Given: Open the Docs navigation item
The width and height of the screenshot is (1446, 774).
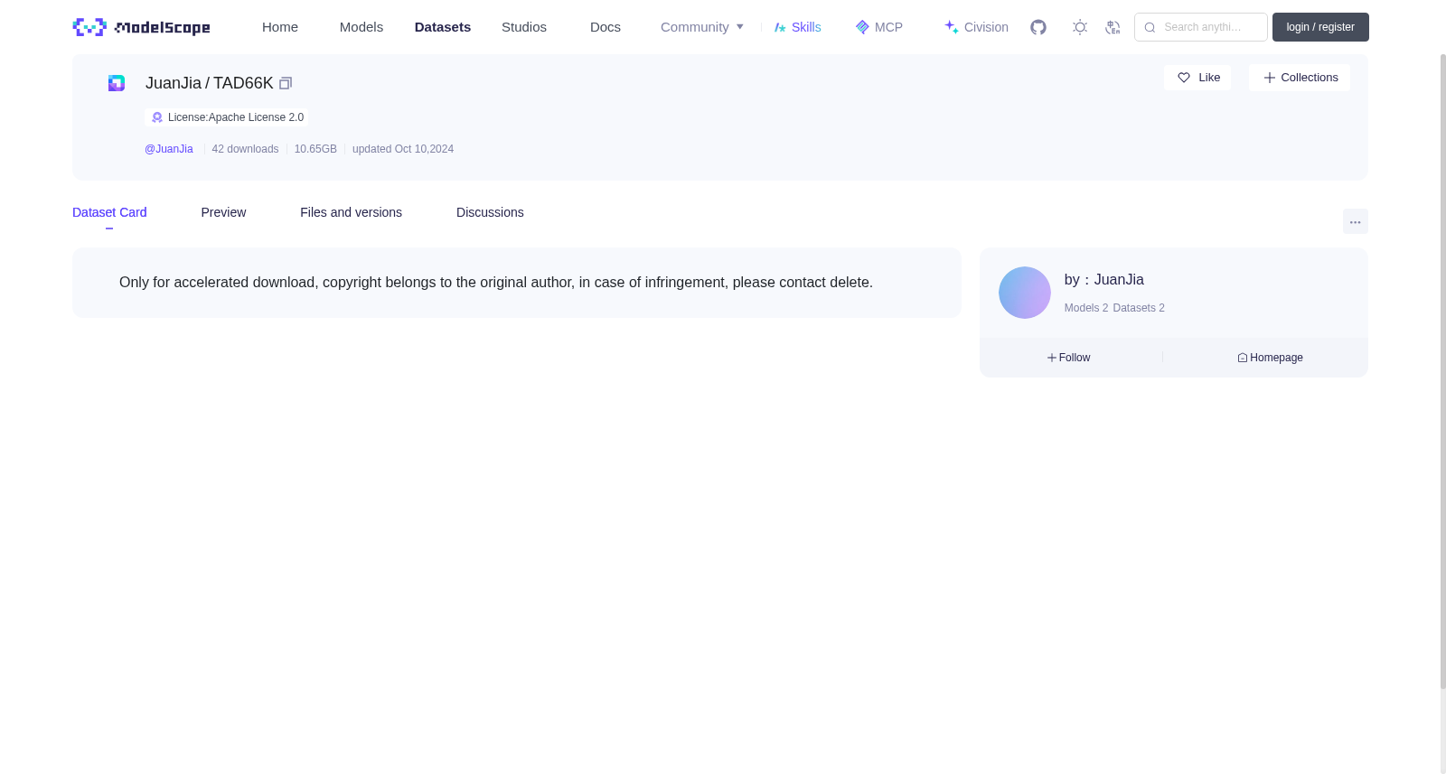Looking at the screenshot, I should click(x=606, y=27).
